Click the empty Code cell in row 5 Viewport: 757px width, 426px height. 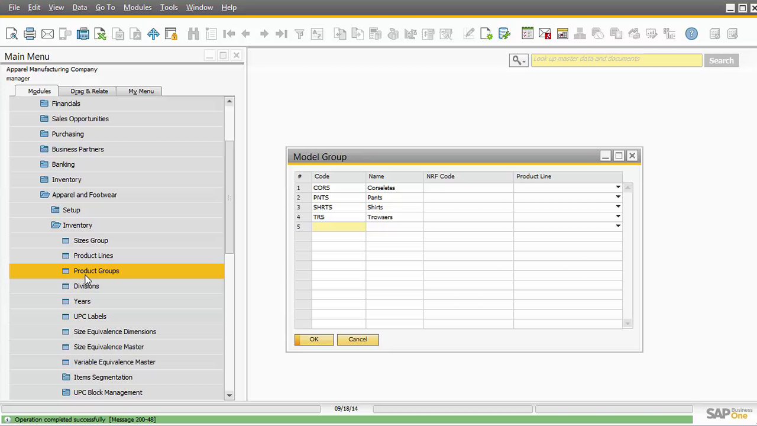point(338,227)
